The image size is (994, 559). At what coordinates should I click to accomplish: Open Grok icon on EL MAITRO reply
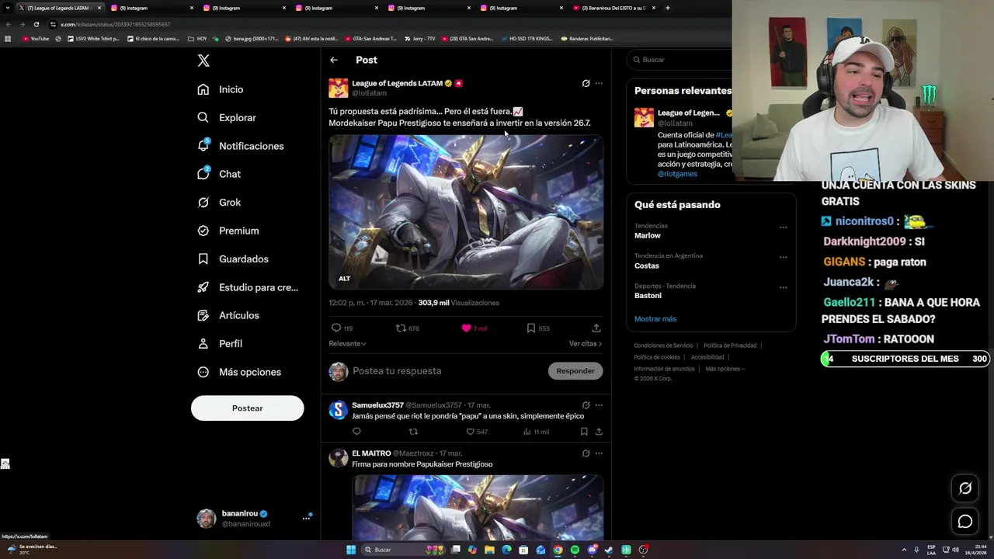coord(586,453)
